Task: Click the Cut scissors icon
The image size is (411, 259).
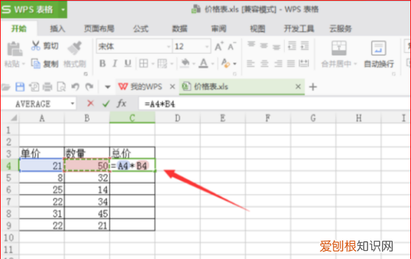Action: point(36,46)
